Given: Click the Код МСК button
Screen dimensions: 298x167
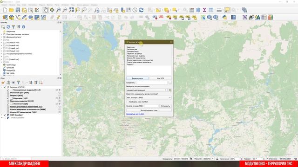Looking at the screenshot, I should click(x=160, y=78).
